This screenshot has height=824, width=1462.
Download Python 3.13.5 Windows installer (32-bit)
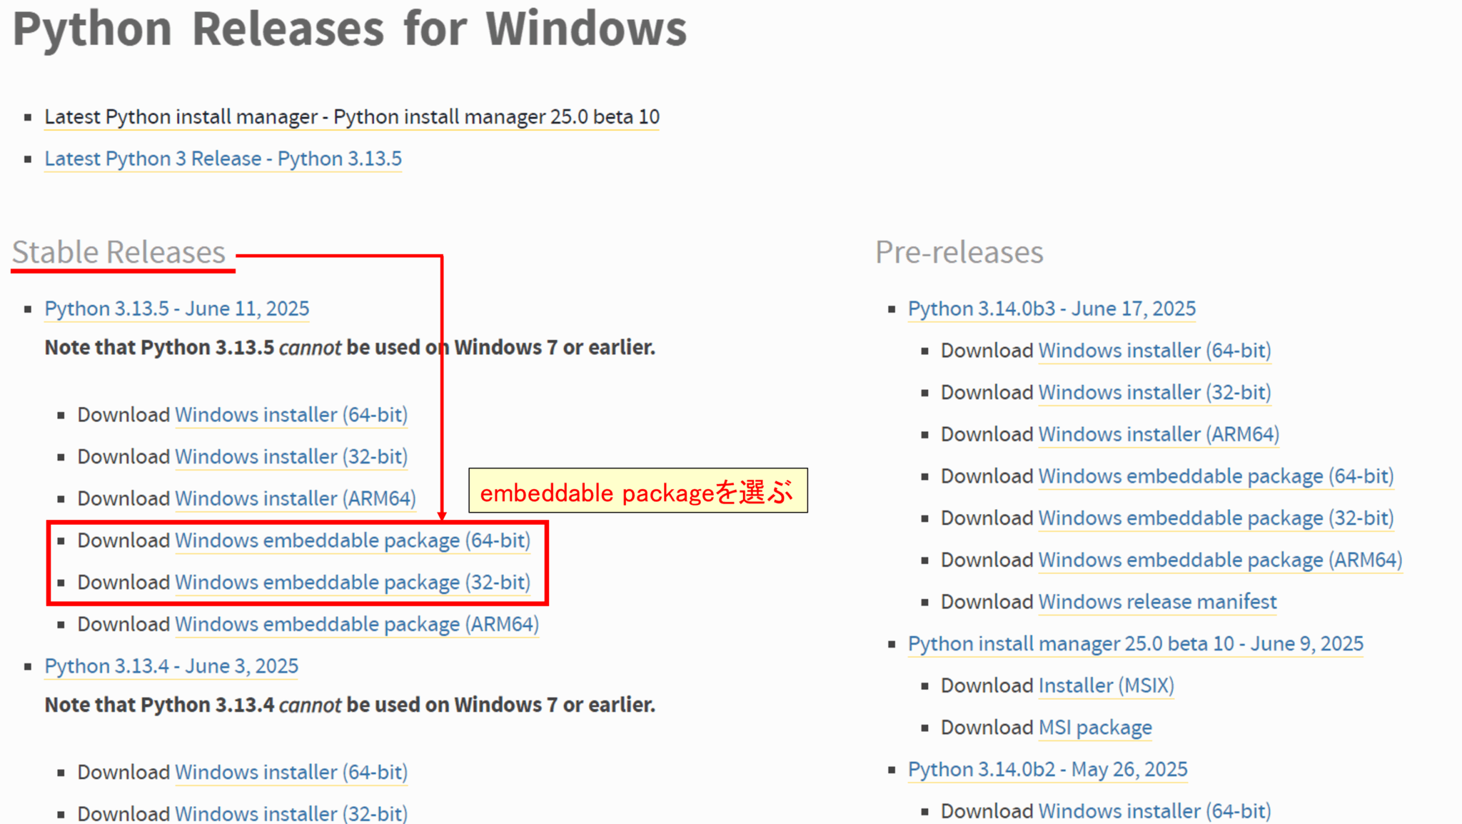(x=291, y=457)
